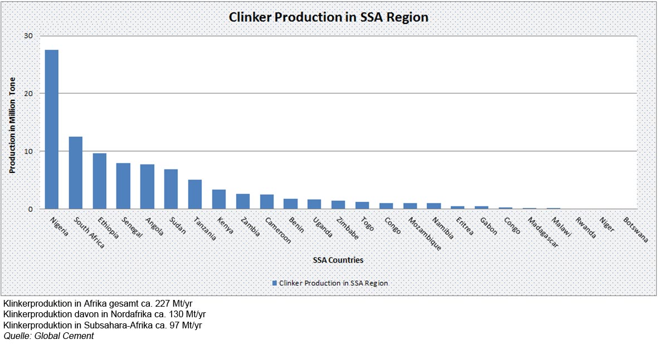
Task: Select the gridline at value 10
Action: point(334,150)
